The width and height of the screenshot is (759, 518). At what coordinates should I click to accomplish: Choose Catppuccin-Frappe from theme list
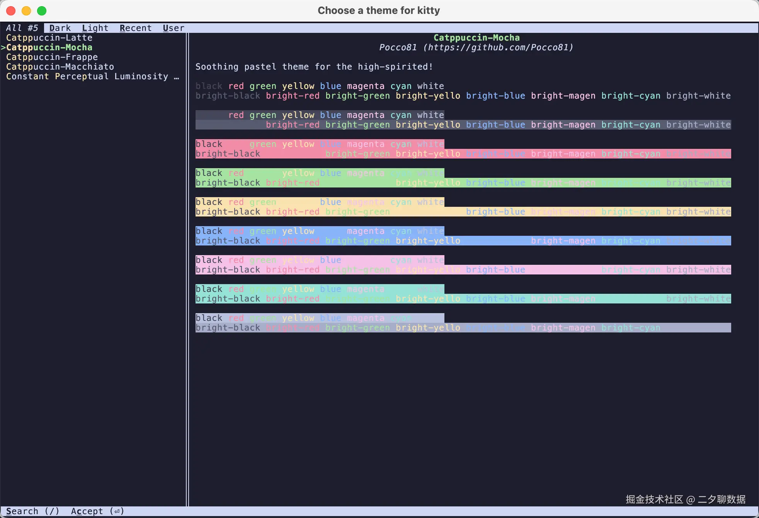52,57
